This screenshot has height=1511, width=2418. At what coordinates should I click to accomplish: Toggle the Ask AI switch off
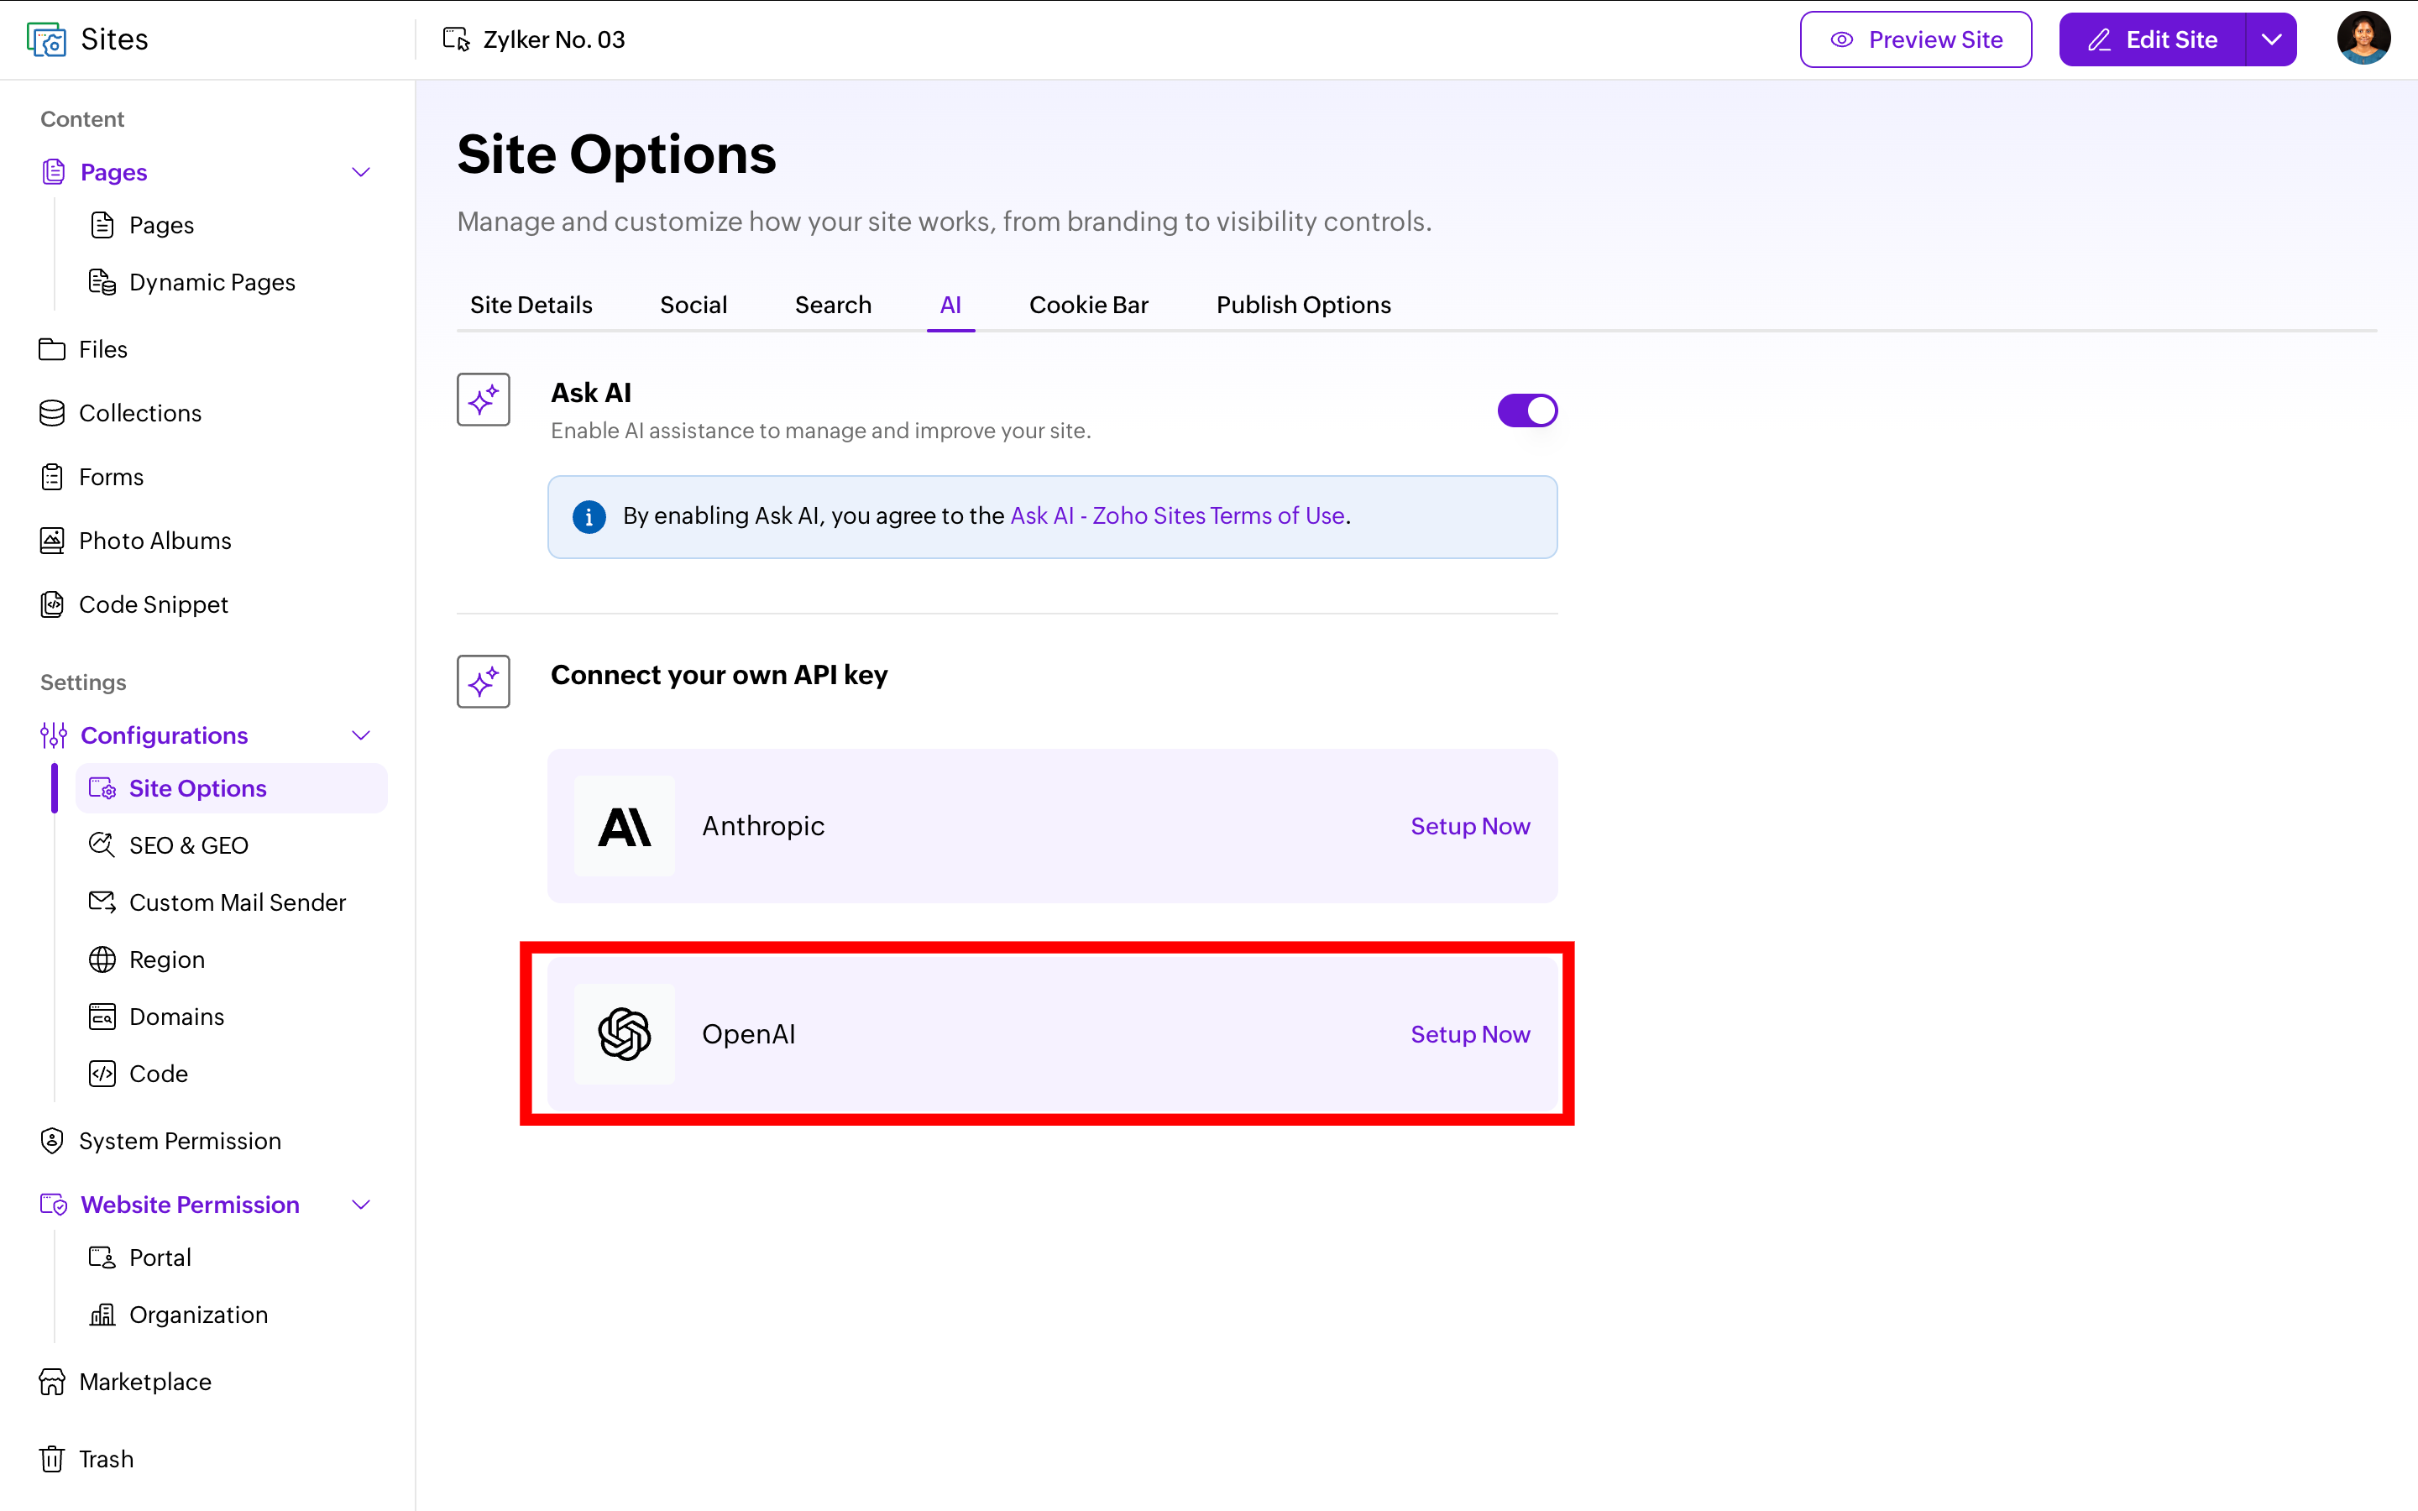click(1526, 410)
